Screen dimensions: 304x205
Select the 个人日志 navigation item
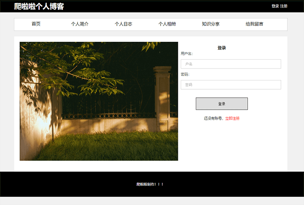(x=123, y=24)
